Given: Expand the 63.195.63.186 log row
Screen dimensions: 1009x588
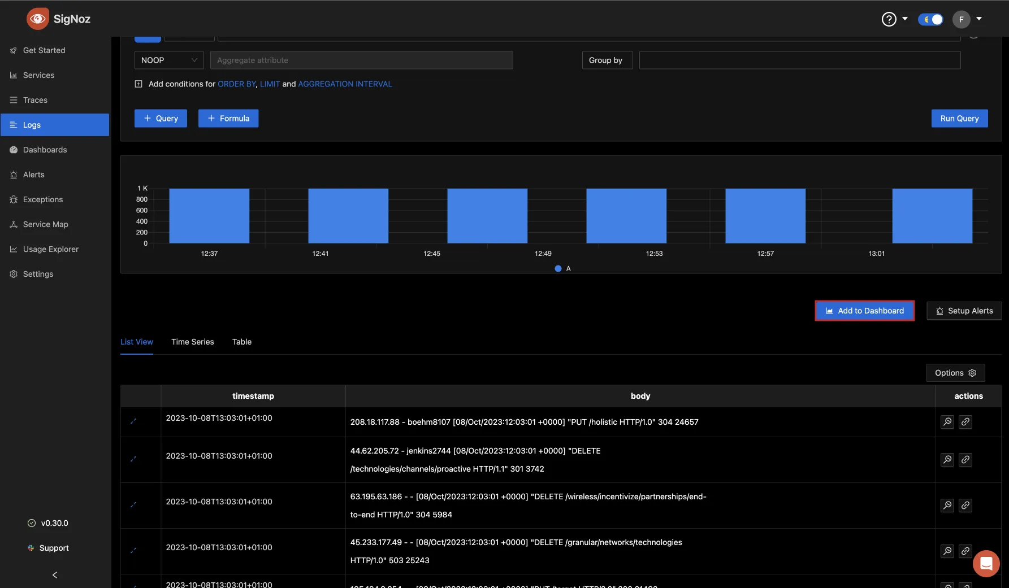Looking at the screenshot, I should click(133, 505).
